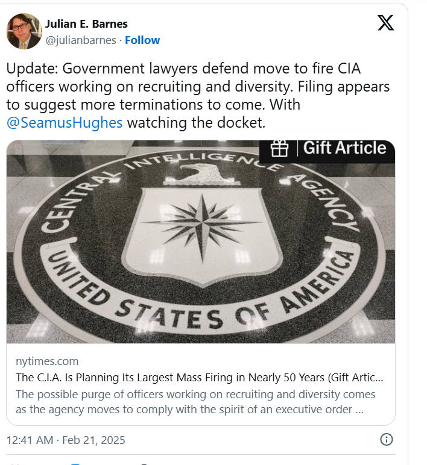Screen dimensions: 427x465
Task: Follow the @julianbarnes account
Action: click(142, 40)
